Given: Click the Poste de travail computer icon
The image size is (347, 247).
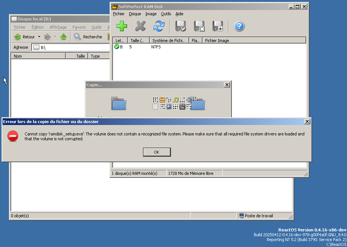Looking at the screenshot, I should pos(241,216).
